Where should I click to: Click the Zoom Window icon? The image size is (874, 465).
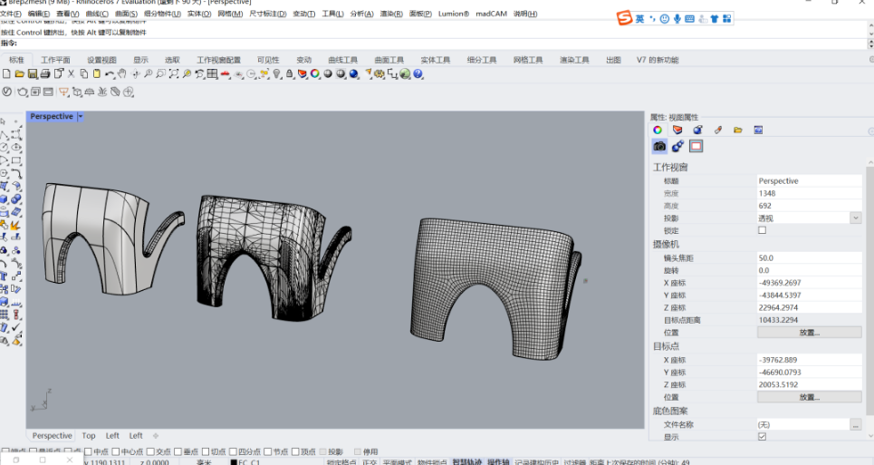click(160, 73)
